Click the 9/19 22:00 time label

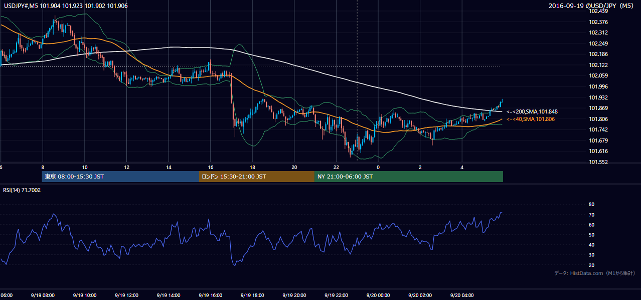point(336,295)
